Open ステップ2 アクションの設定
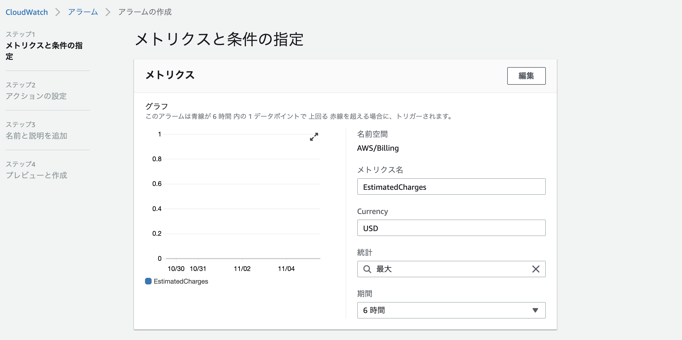This screenshot has width=682, height=340. point(36,97)
